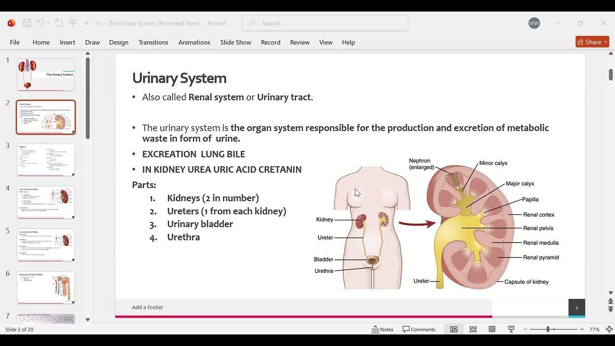Click the PowerPoint app logo icon

(12, 23)
